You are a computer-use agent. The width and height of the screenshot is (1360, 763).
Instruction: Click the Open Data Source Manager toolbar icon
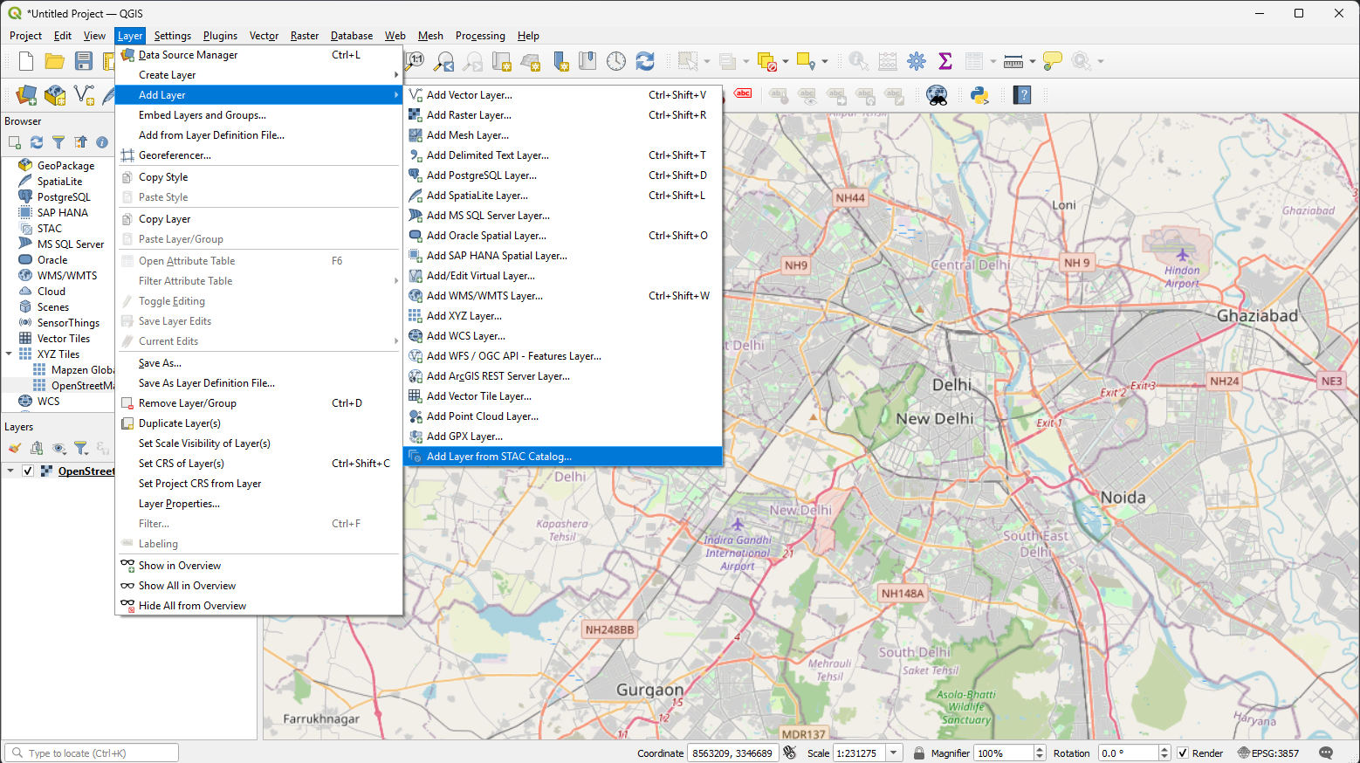pos(26,95)
